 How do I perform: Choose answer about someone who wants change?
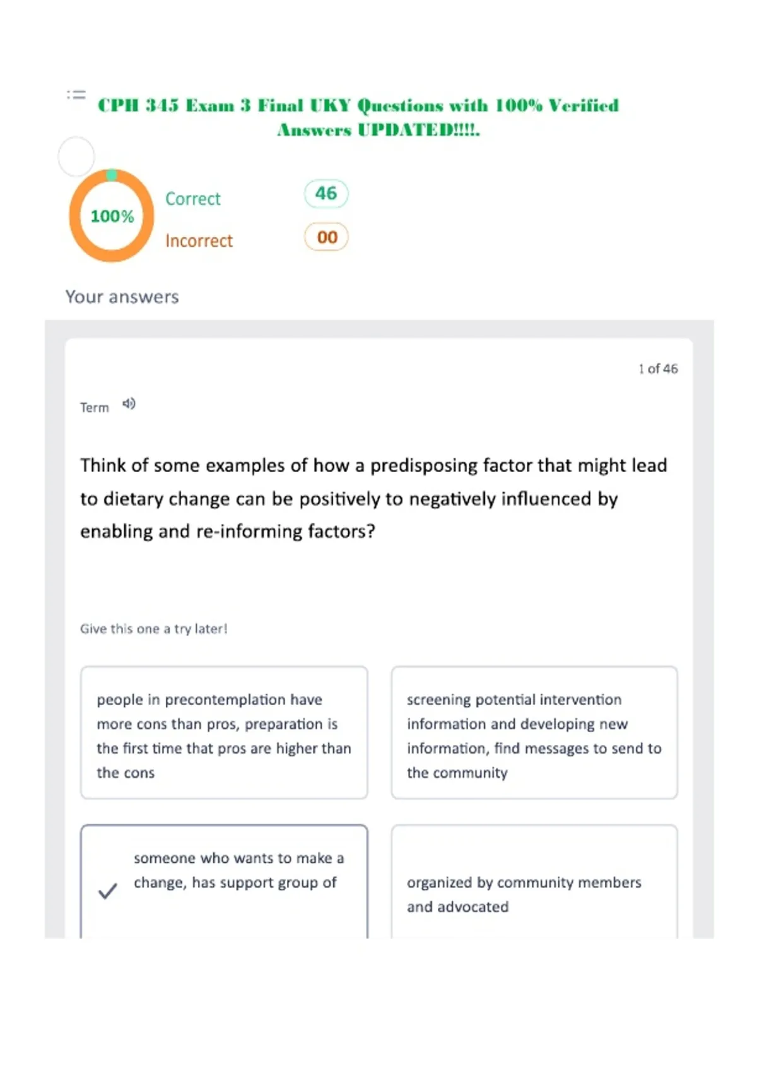pos(224,881)
